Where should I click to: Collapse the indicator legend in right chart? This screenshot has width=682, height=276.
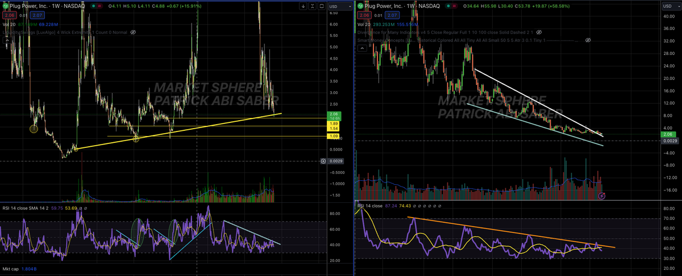pyautogui.click(x=362, y=48)
